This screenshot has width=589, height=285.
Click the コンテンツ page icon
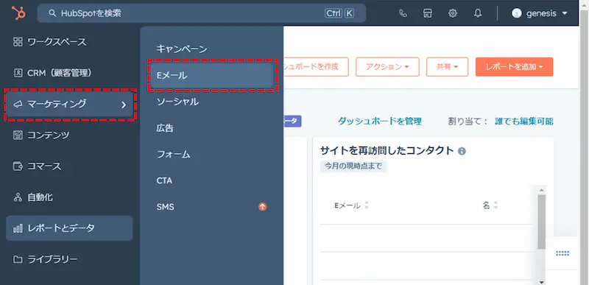click(18, 136)
